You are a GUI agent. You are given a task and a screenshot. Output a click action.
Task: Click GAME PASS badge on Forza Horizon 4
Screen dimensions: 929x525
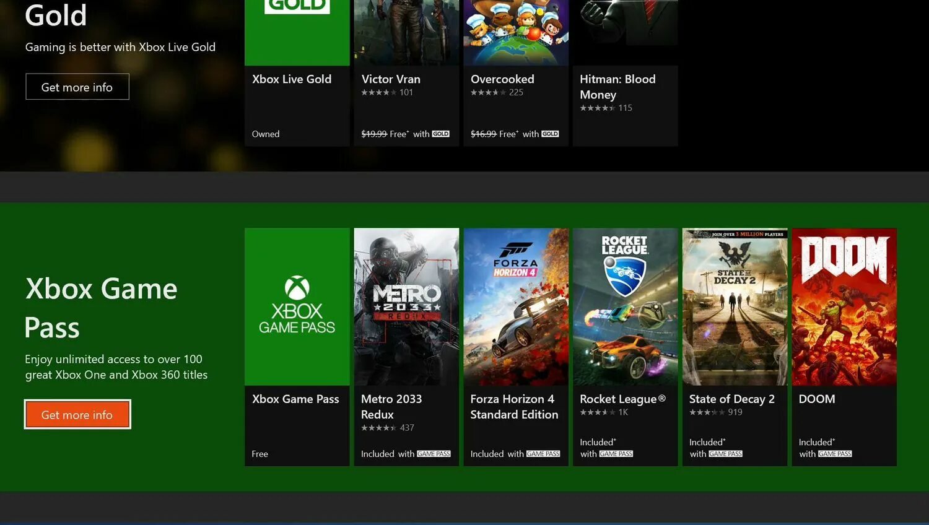coord(543,454)
